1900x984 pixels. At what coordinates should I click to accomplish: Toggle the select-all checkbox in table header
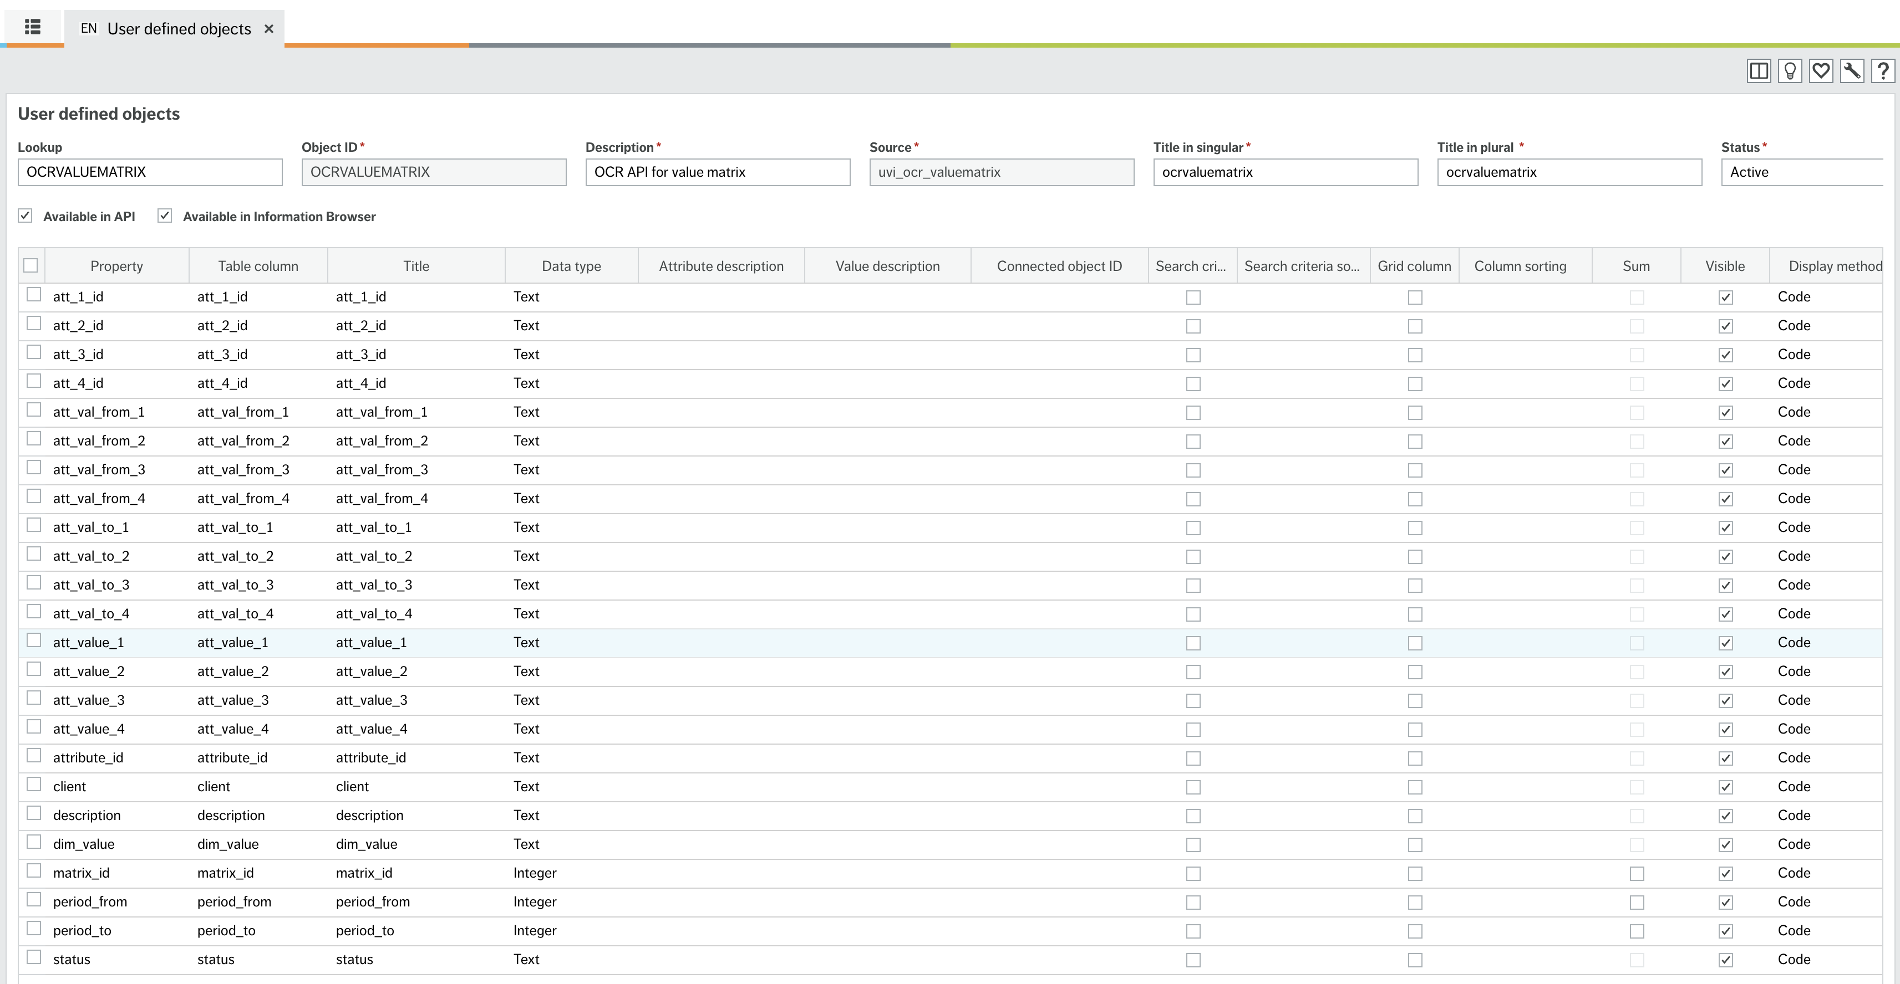(x=31, y=265)
